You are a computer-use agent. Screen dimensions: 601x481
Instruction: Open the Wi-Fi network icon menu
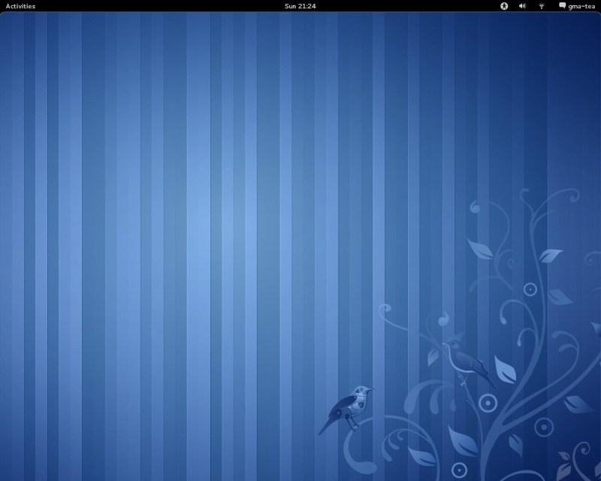pos(541,6)
